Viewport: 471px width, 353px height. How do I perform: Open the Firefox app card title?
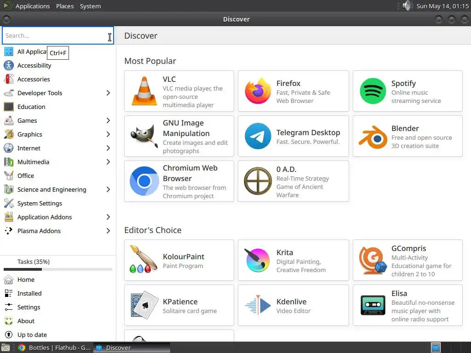click(x=288, y=83)
